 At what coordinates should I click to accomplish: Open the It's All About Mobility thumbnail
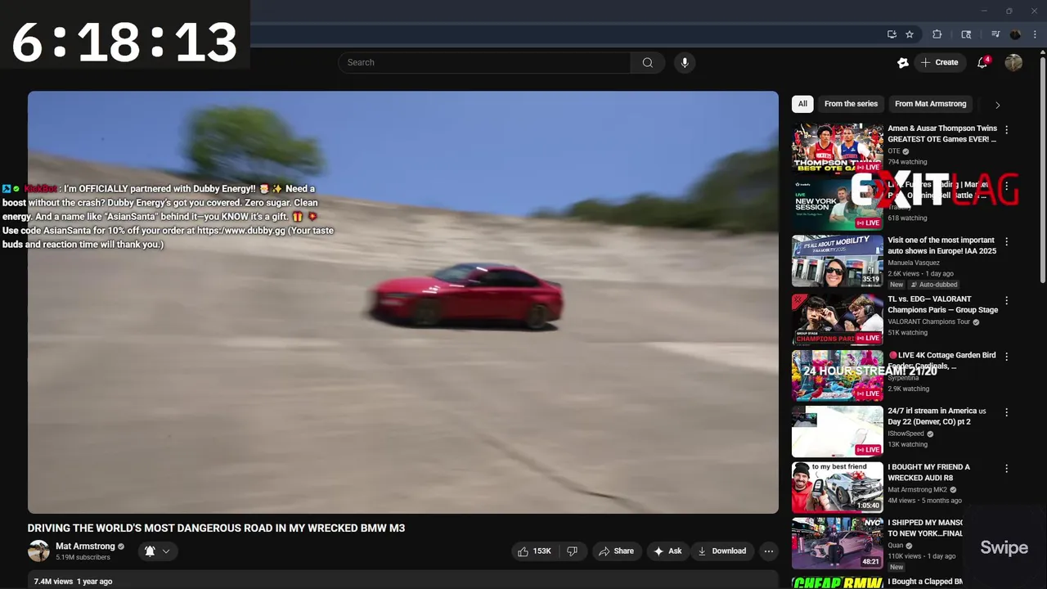[x=838, y=261]
